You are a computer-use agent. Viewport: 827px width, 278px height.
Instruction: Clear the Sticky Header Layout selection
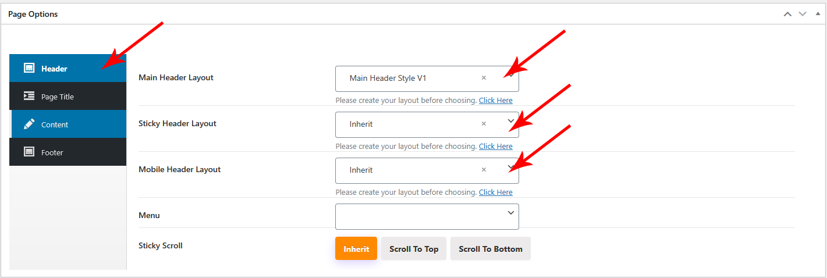(x=484, y=124)
